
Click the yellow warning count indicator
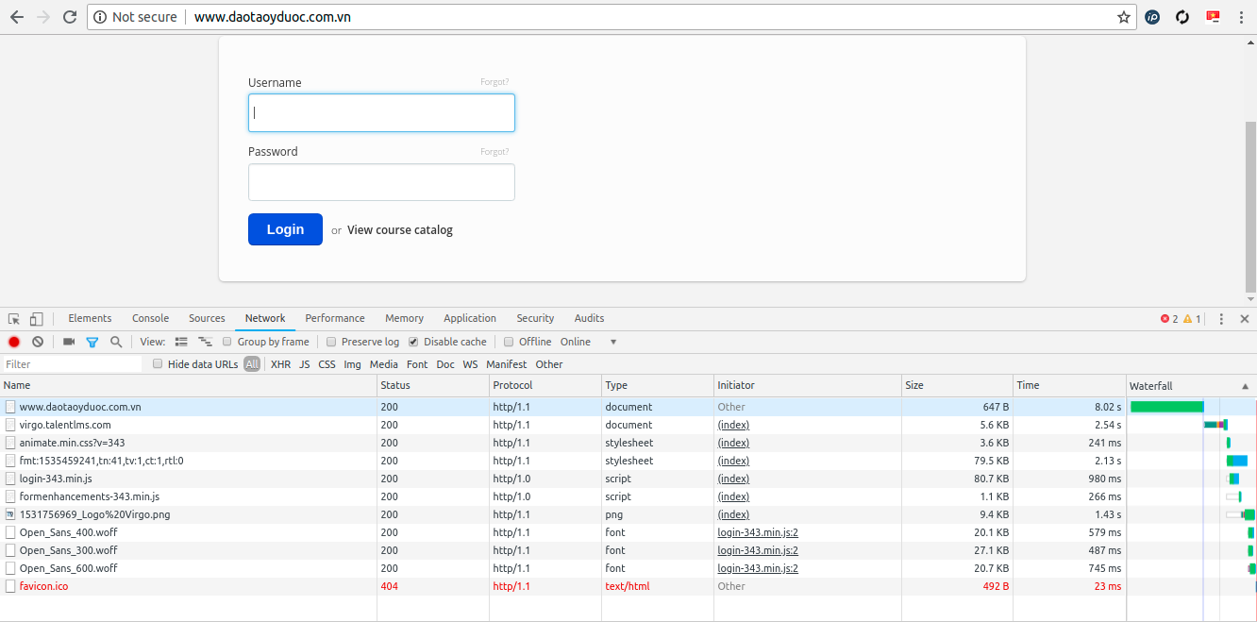[x=1192, y=319]
